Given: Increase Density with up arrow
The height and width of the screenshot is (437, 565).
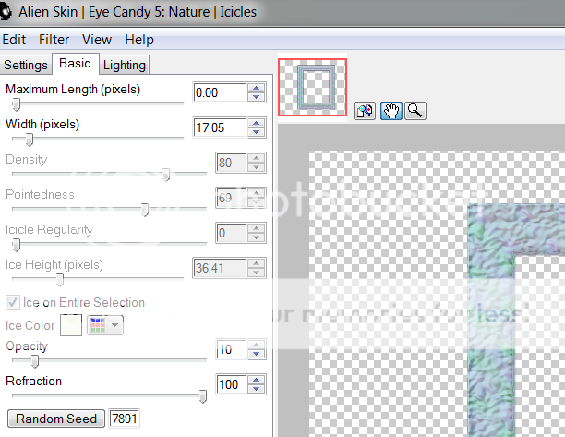Looking at the screenshot, I should [257, 158].
